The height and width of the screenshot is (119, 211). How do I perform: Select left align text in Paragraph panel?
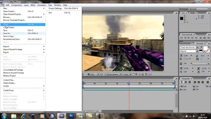pos(182,82)
